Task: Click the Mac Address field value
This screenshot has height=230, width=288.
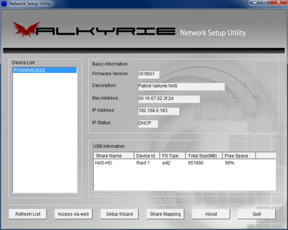Action: pos(169,98)
